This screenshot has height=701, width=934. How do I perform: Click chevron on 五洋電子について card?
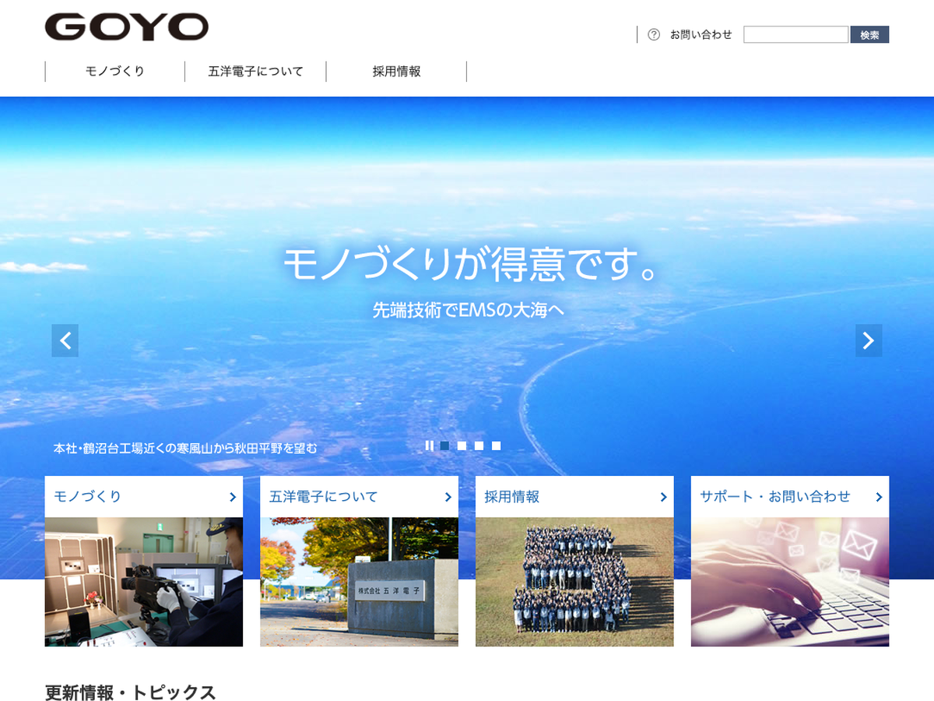click(x=448, y=497)
